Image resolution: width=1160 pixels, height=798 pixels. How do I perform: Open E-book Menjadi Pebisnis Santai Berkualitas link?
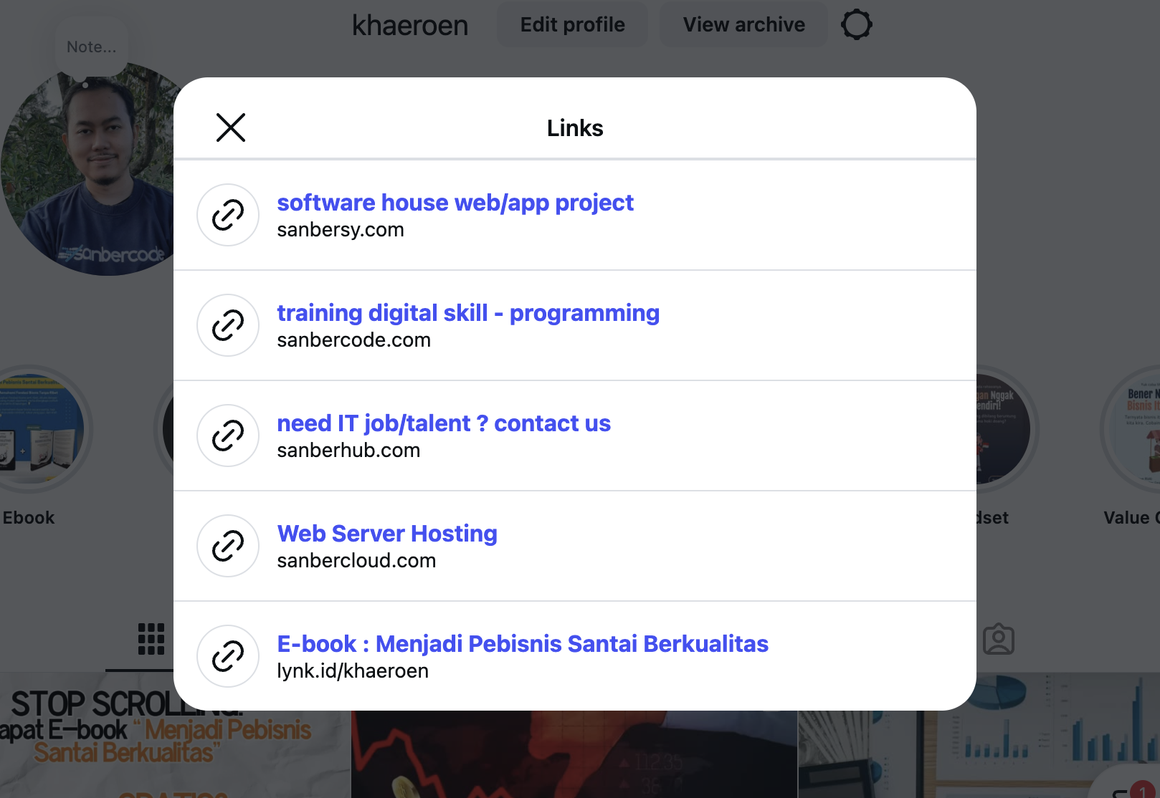[523, 644]
